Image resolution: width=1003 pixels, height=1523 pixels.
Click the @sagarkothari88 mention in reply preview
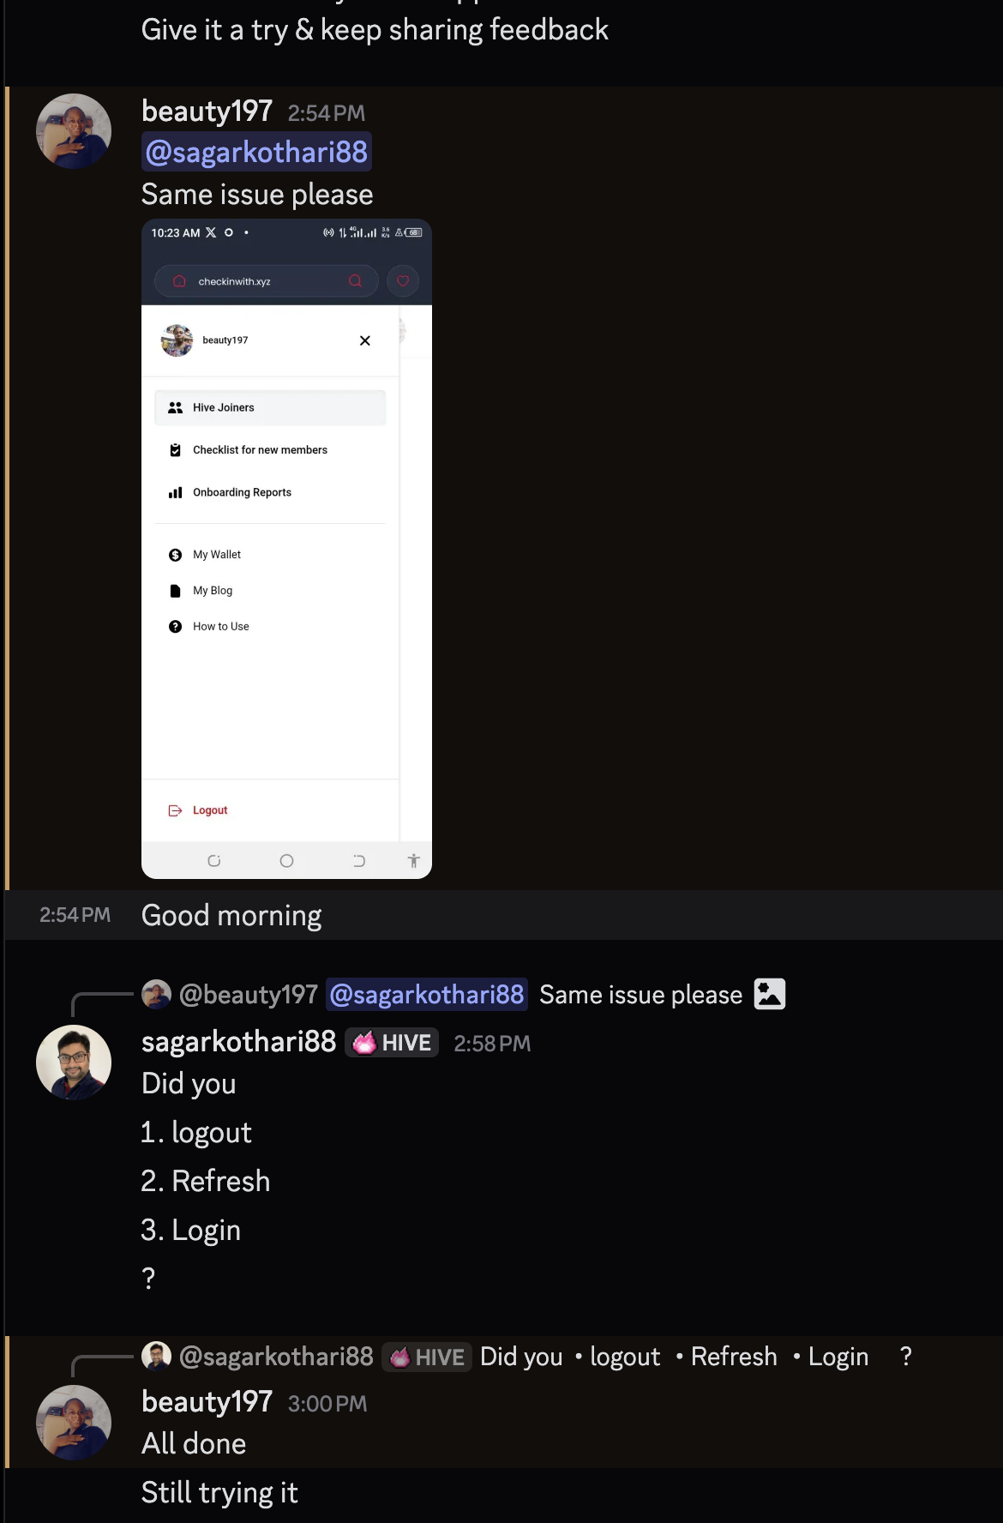pyautogui.click(x=427, y=995)
